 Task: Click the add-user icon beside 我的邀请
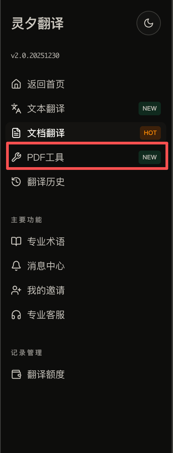[x=16, y=290]
